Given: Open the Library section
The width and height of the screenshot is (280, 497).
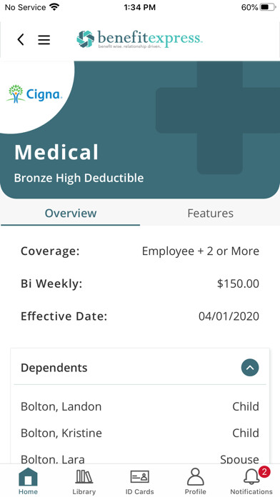Looking at the screenshot, I should (x=84, y=481).
